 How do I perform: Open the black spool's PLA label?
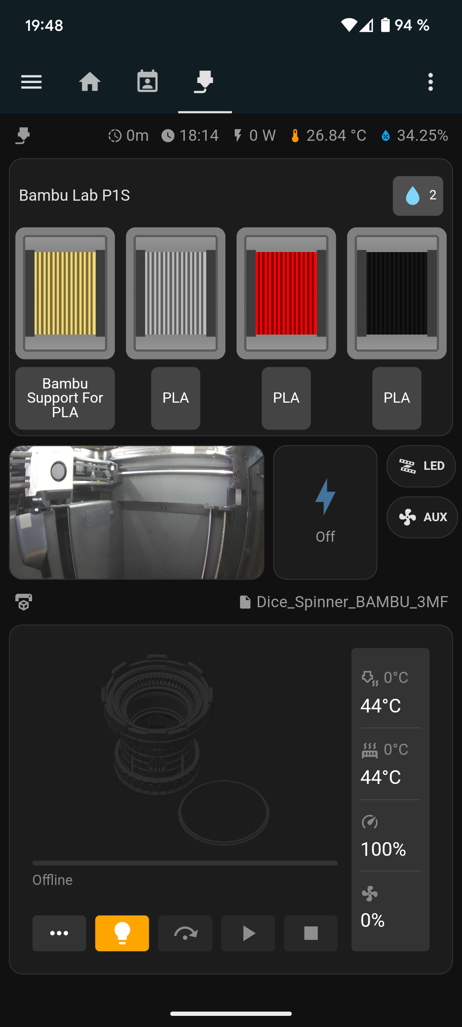pos(397,398)
